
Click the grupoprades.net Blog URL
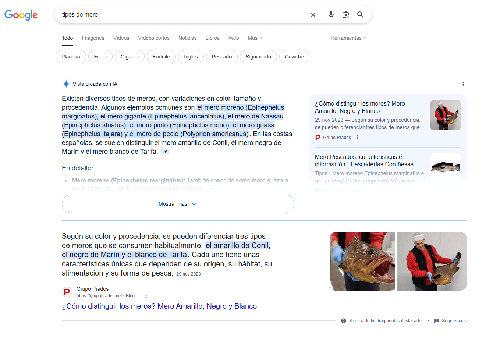106,296
